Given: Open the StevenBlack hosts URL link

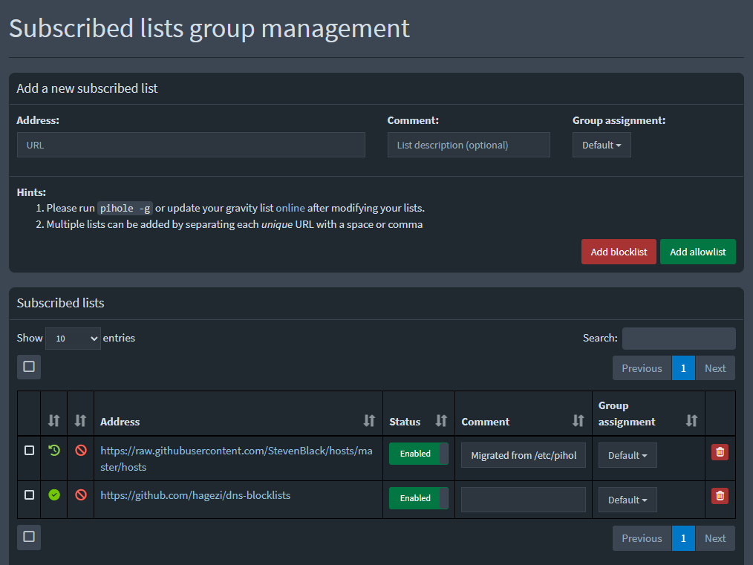Looking at the screenshot, I should click(x=236, y=459).
